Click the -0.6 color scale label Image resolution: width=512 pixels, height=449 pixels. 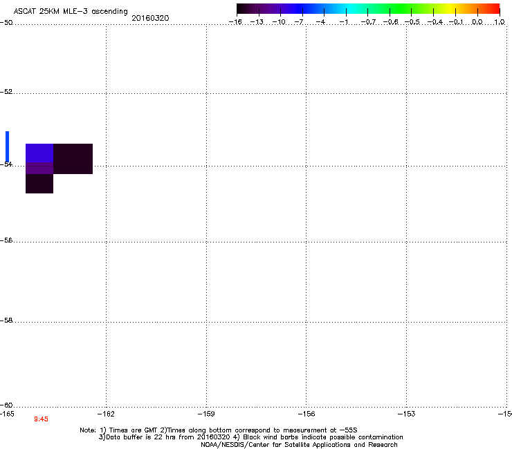pos(390,22)
